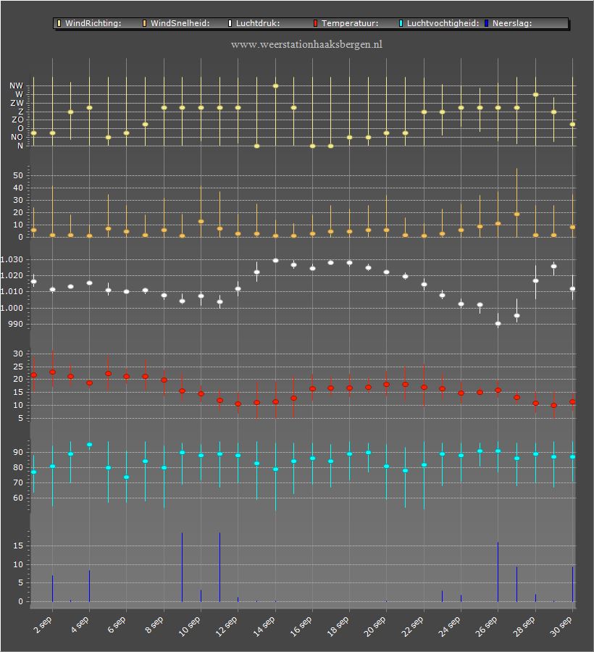Click the 20 sep date label

click(x=375, y=626)
